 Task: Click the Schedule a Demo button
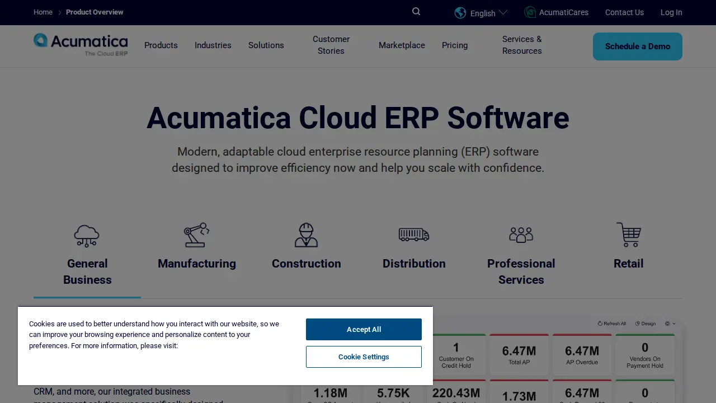point(638,46)
